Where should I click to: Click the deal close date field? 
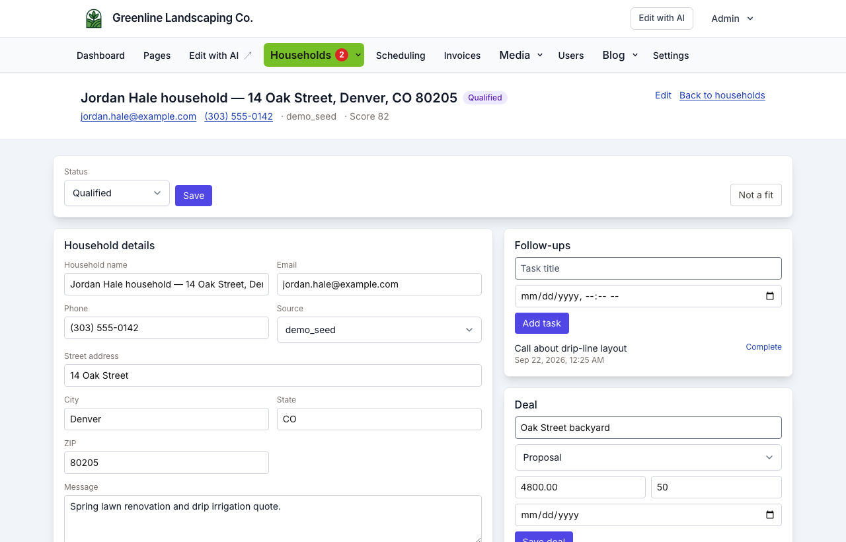[x=648, y=515]
